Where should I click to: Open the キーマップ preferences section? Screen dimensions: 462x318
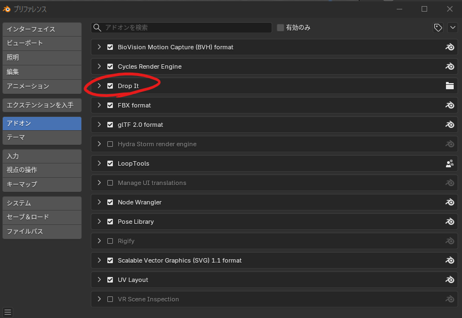[x=41, y=184]
